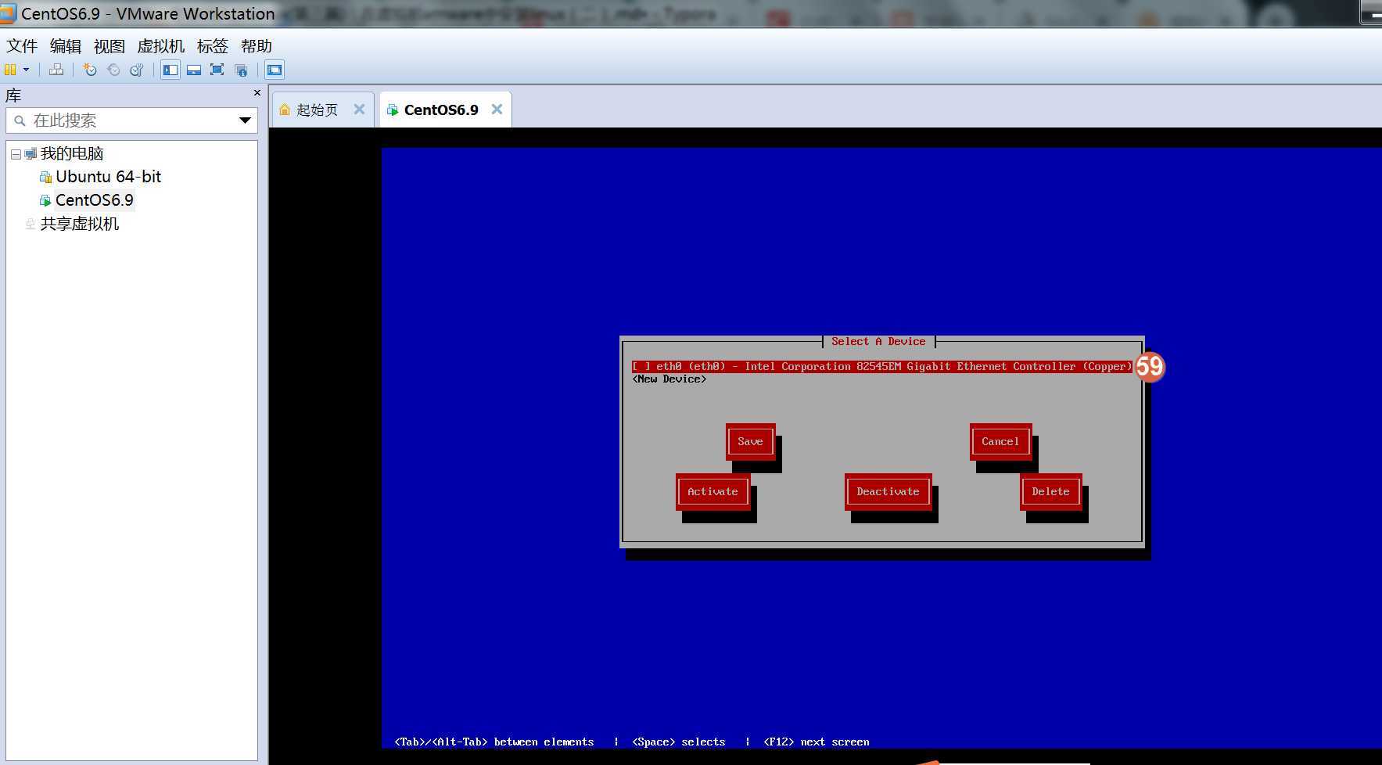Image resolution: width=1382 pixels, height=765 pixels.
Task: Click the Unity mode toolbar icon
Action: [241, 70]
